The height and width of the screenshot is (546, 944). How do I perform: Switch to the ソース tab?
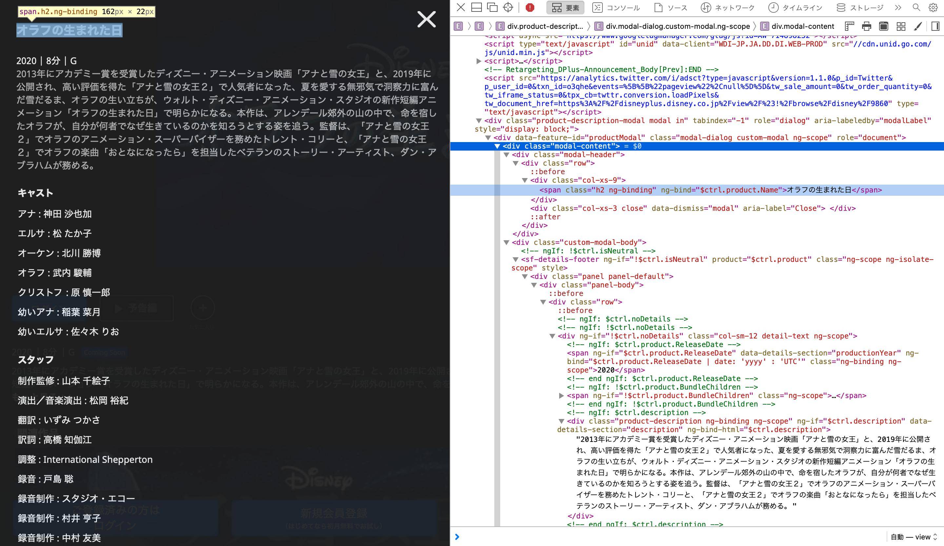[671, 8]
